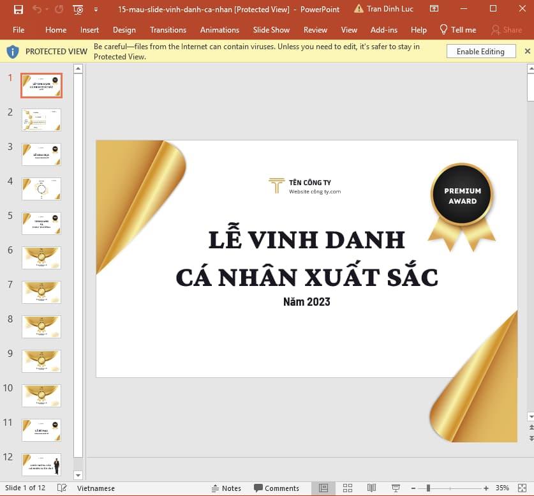Toggle the Comments pane

[x=277, y=488]
